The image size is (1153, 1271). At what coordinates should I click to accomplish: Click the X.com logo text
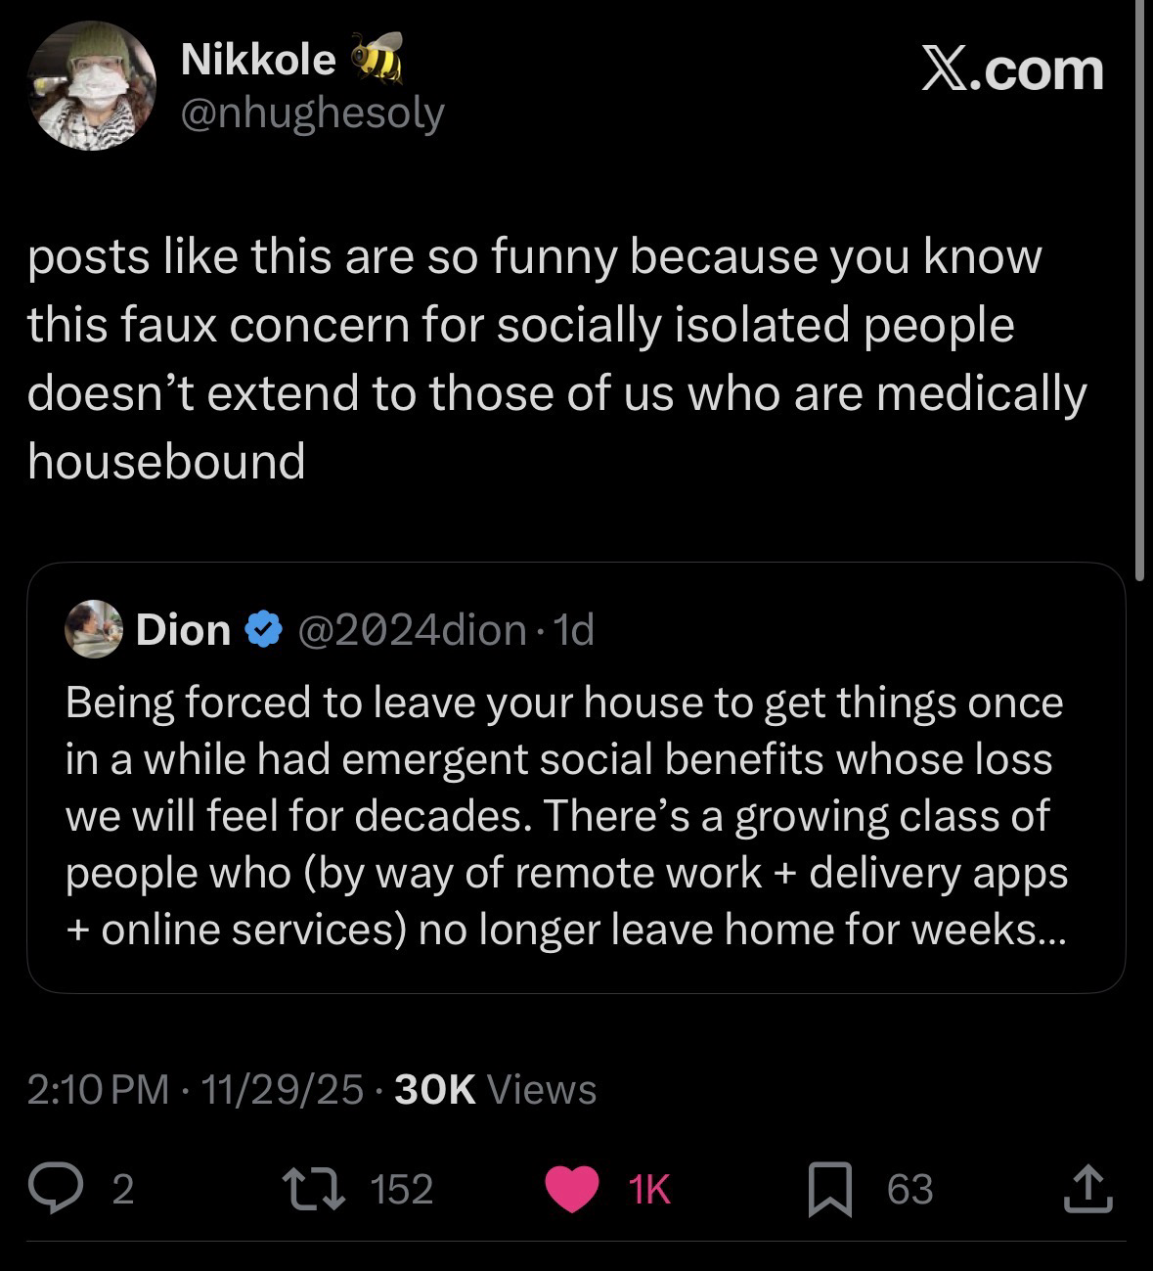pos(1012,71)
